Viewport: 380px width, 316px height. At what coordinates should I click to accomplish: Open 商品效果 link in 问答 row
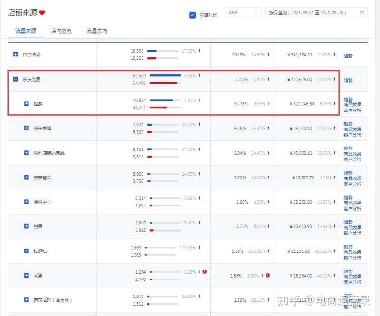click(352, 276)
